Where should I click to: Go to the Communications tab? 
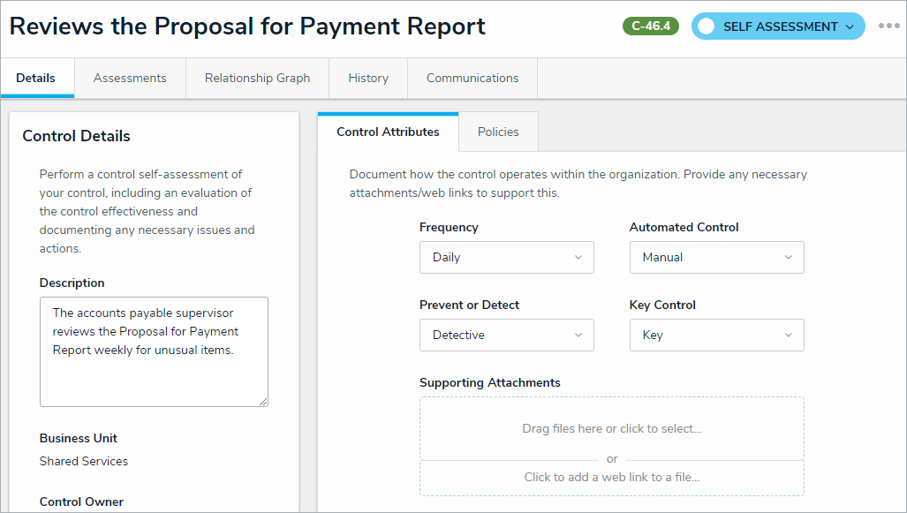[472, 79]
